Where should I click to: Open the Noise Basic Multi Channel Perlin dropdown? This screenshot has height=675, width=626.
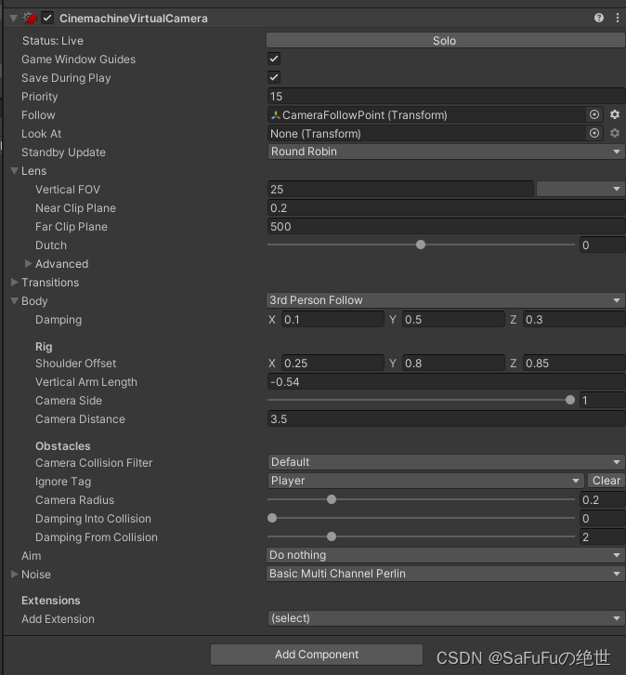click(x=446, y=574)
